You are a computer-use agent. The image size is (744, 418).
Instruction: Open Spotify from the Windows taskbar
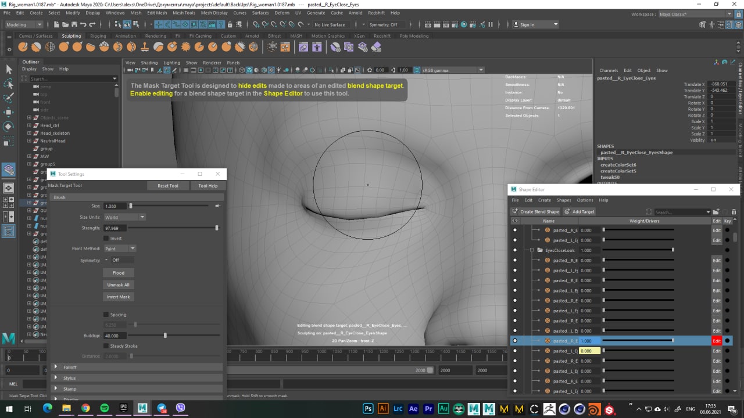[105, 409]
